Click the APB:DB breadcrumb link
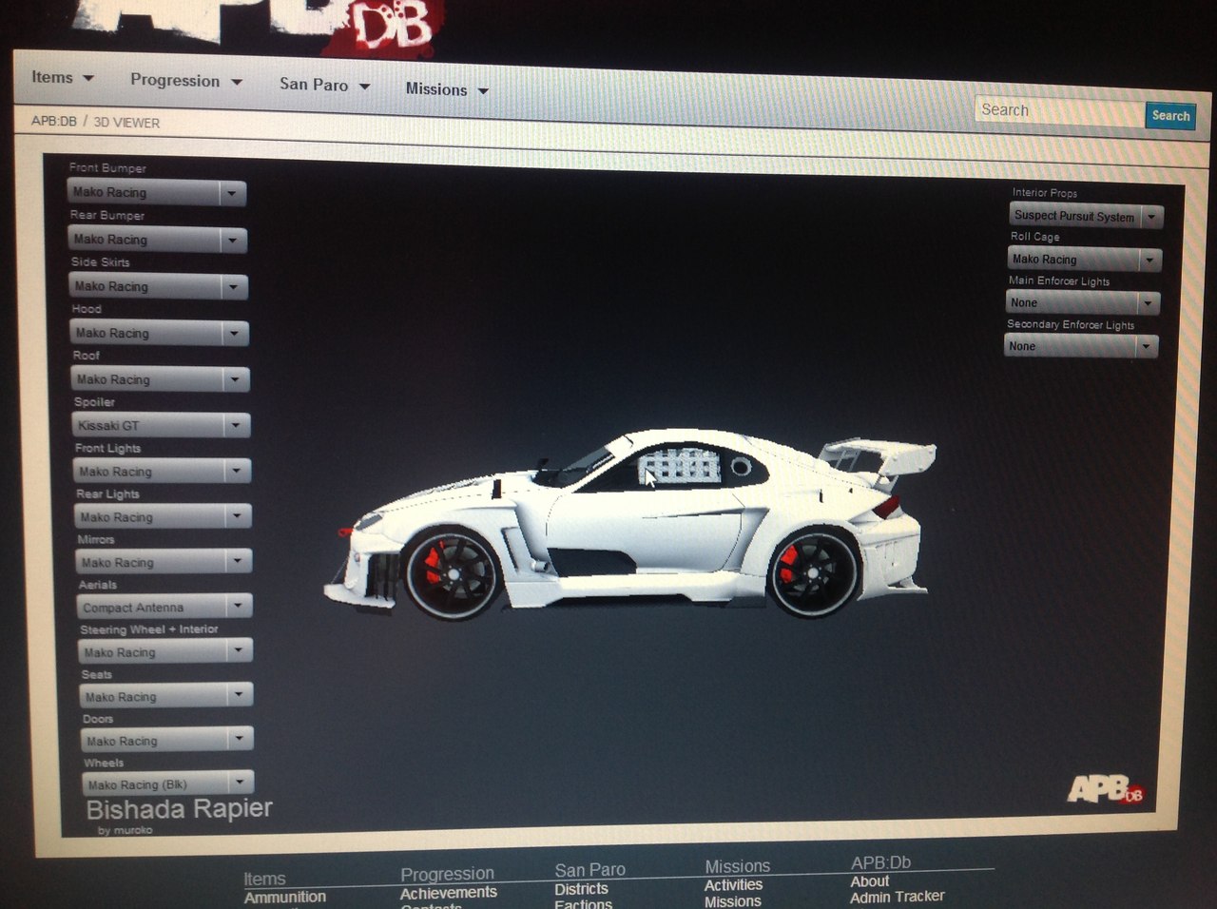This screenshot has width=1217, height=909. (53, 122)
